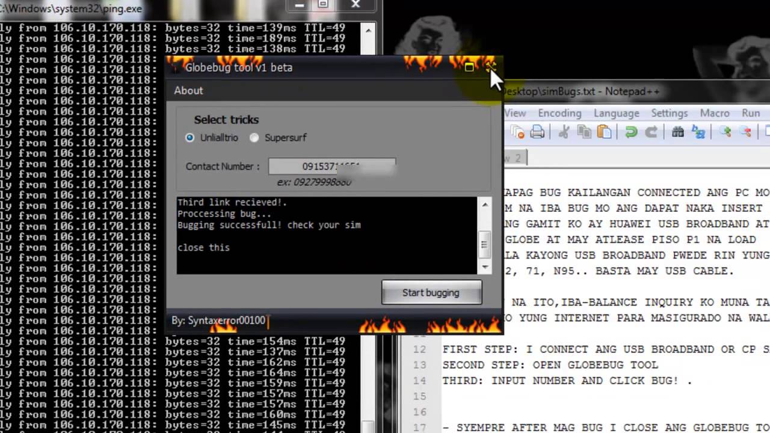Click the Paste clipboard icon in Notepad++

tap(604, 132)
